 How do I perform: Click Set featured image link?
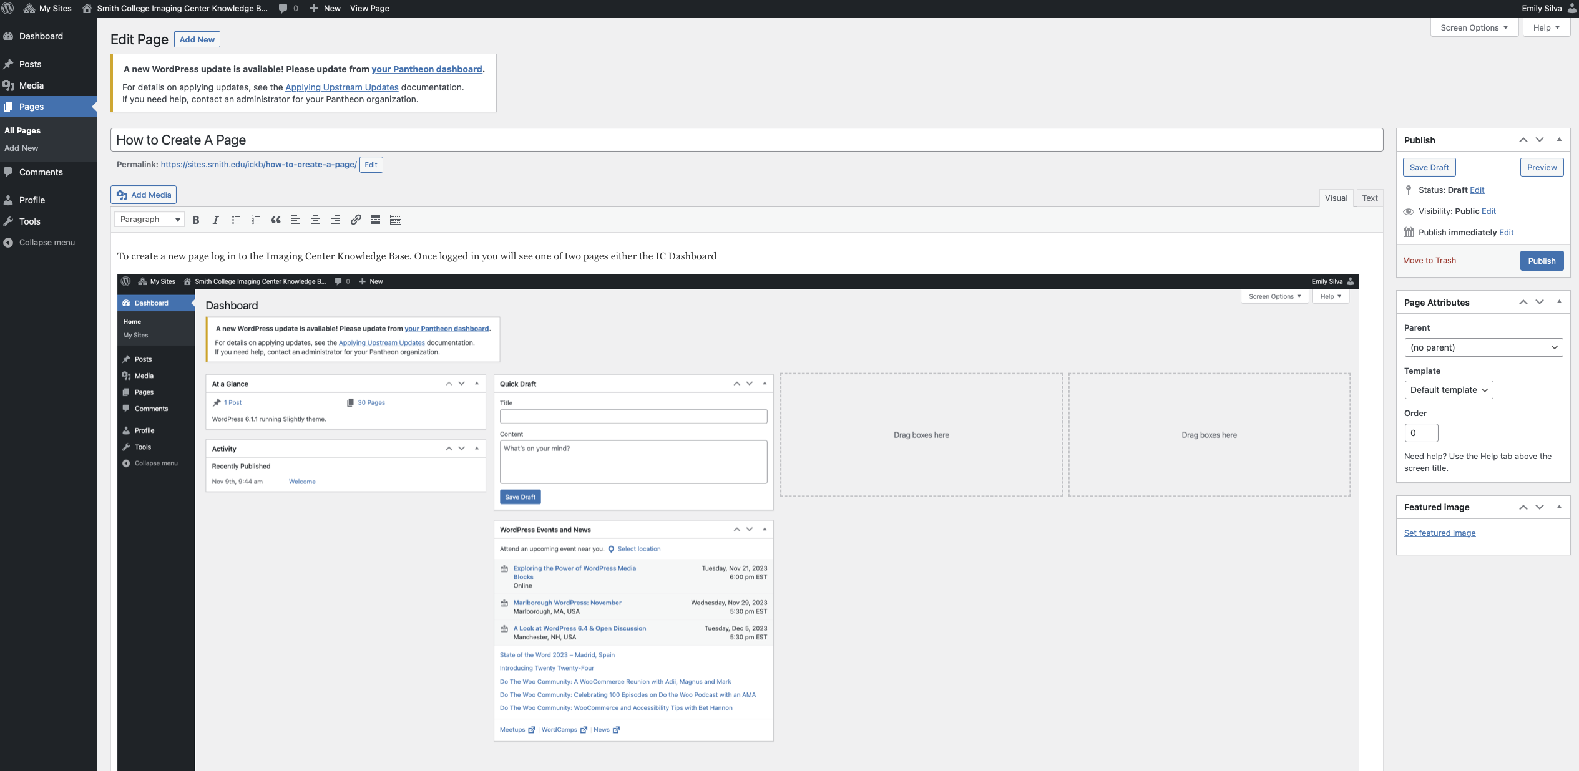pyautogui.click(x=1439, y=533)
